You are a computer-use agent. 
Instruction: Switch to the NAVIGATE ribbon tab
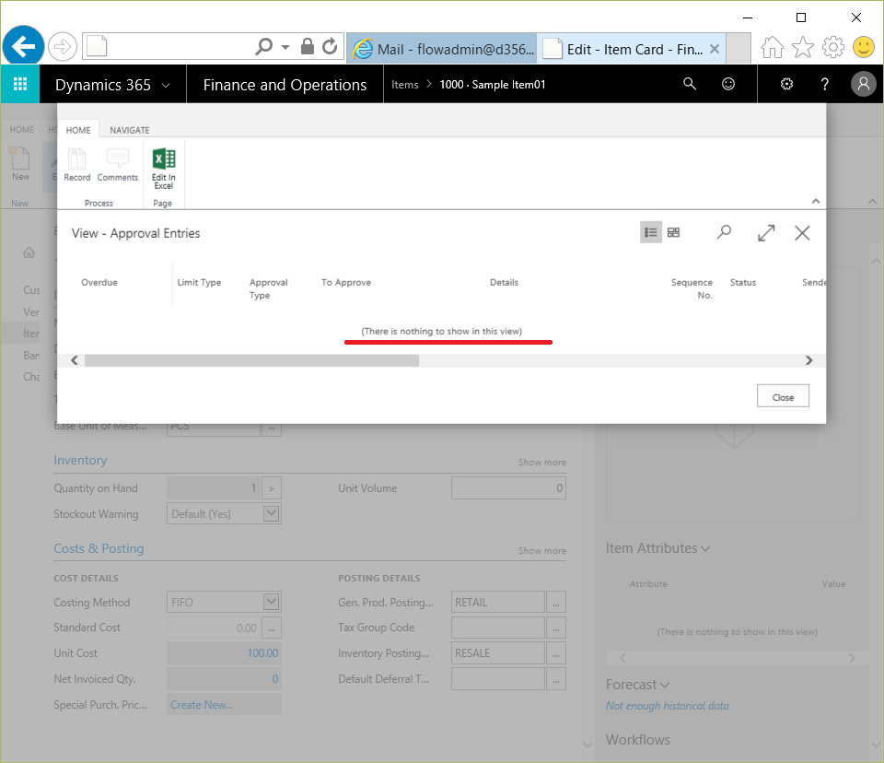130,130
